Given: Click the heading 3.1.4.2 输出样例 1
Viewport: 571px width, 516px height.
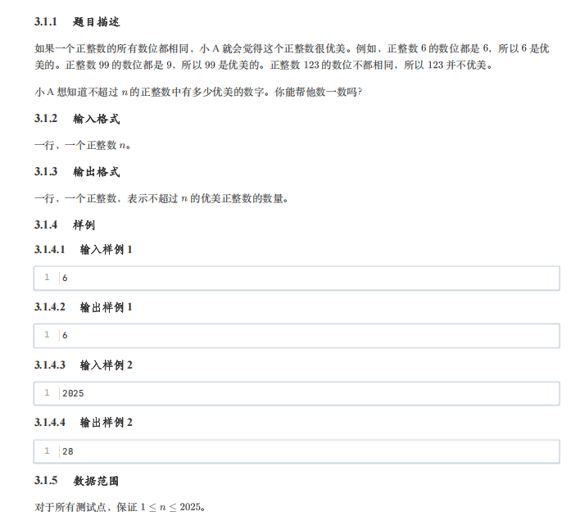Looking at the screenshot, I should pyautogui.click(x=83, y=307).
